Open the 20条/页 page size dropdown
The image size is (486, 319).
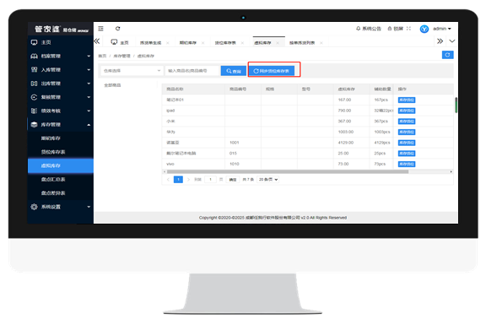(268, 180)
